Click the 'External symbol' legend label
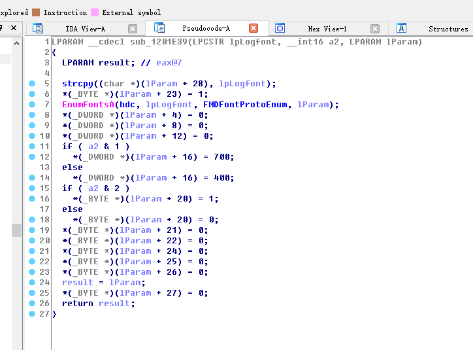The width and height of the screenshot is (473, 350). pyautogui.click(x=131, y=12)
